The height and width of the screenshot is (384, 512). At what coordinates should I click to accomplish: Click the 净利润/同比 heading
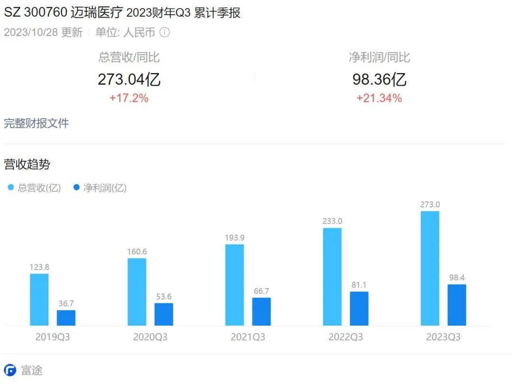(x=379, y=57)
